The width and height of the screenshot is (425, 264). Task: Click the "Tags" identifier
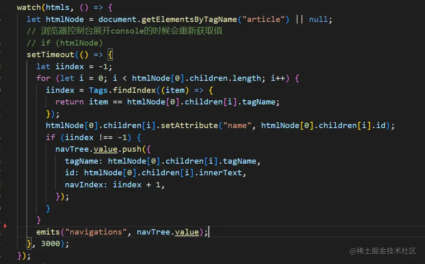(98, 90)
